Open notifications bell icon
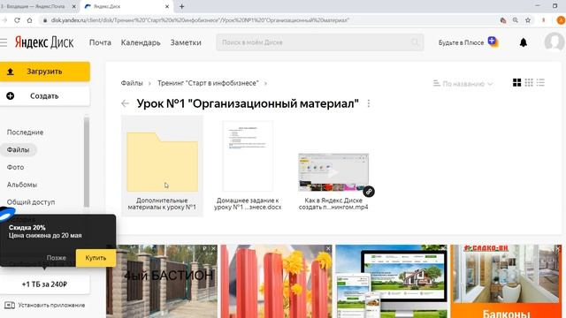 [x=523, y=42]
